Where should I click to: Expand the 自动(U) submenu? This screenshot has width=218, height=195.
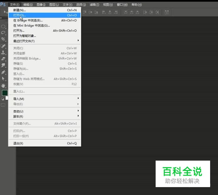point(45,111)
